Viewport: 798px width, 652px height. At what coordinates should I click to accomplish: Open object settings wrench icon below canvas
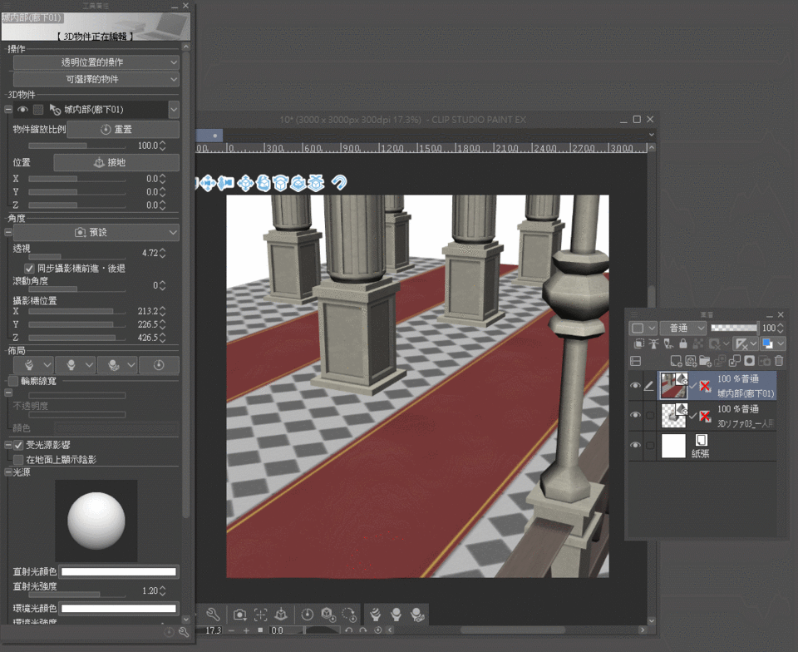tap(213, 615)
